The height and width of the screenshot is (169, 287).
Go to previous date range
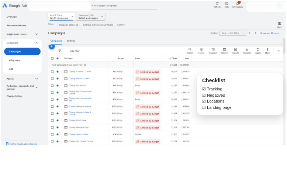coord(249,33)
